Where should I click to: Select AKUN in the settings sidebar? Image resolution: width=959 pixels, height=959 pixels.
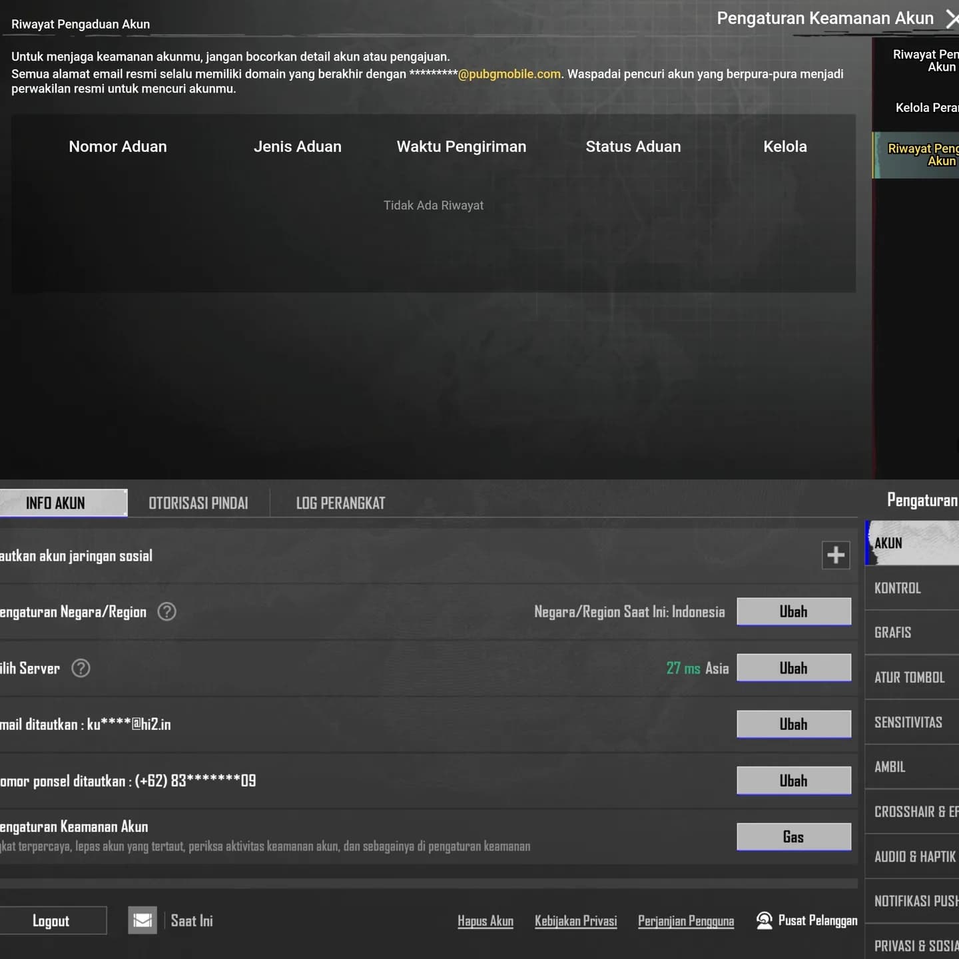pyautogui.click(x=912, y=543)
